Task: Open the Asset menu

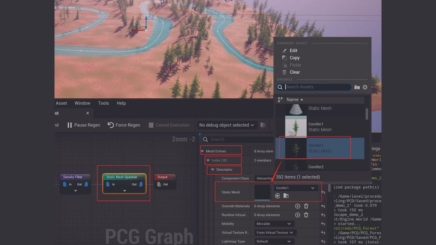Action: click(x=61, y=103)
